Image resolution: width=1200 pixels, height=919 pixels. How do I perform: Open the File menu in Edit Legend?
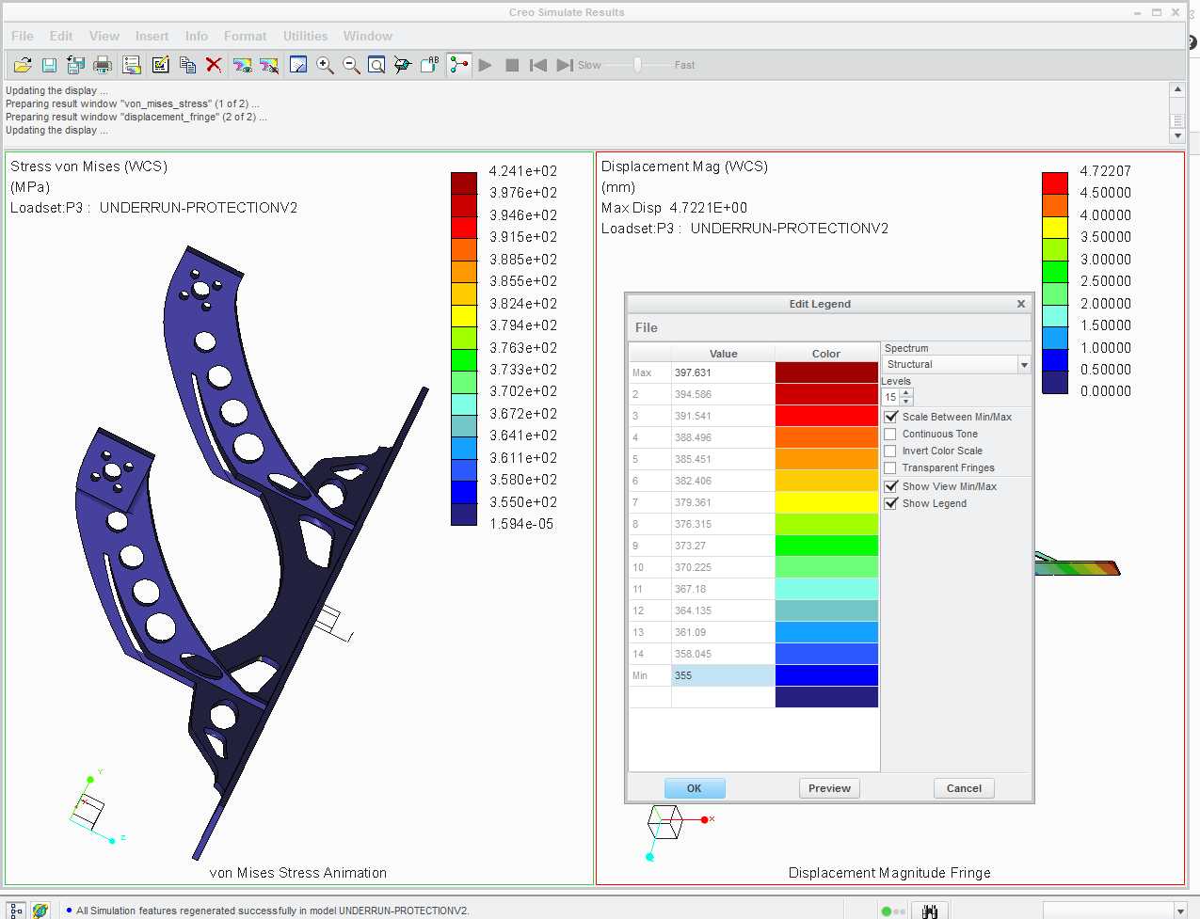click(647, 327)
